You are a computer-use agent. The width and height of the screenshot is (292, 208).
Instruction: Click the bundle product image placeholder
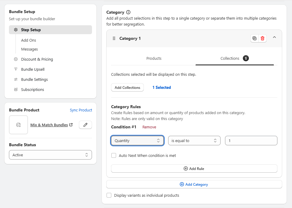pos(18,125)
